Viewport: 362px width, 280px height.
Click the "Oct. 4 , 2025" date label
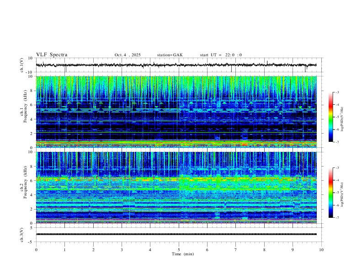[128, 55]
